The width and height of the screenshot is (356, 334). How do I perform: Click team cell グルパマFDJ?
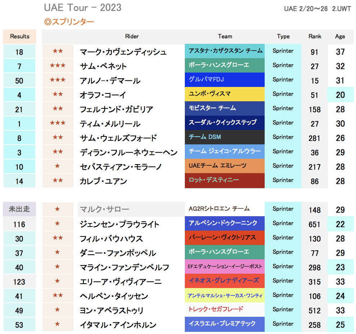click(x=225, y=80)
